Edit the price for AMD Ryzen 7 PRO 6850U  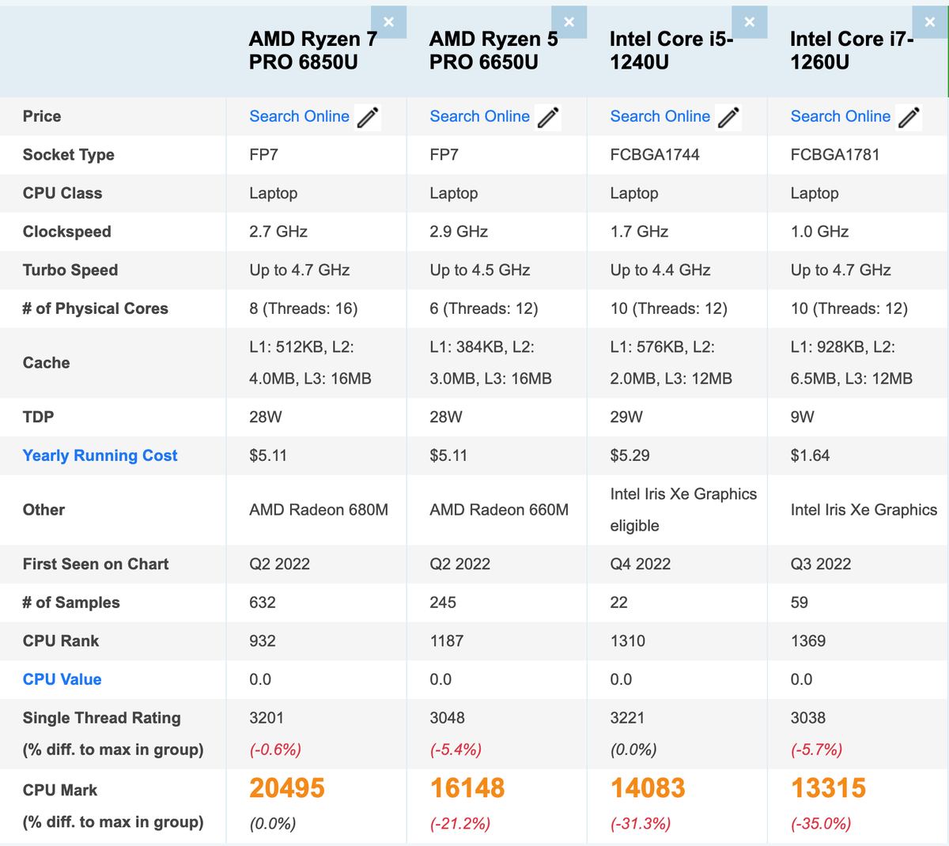(369, 117)
